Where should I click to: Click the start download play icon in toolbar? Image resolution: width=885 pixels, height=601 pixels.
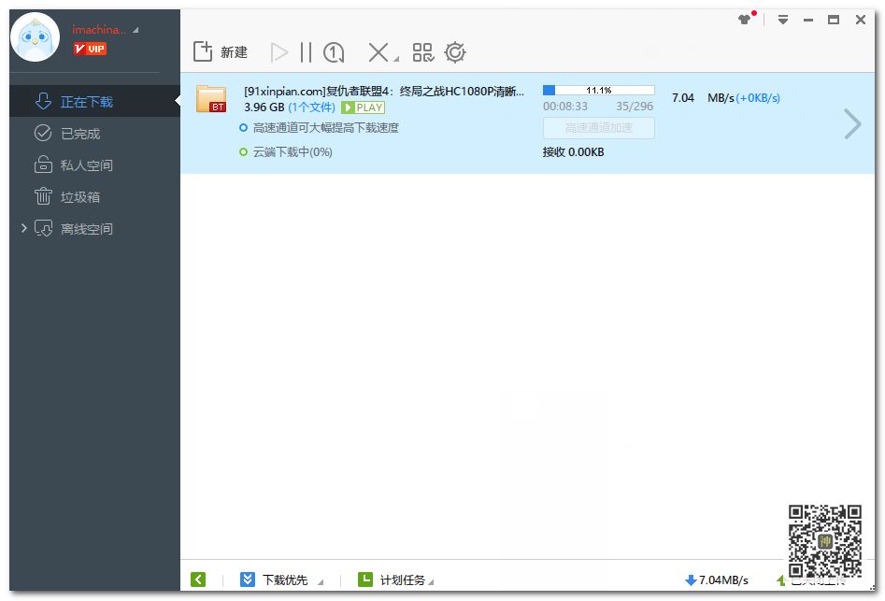(x=278, y=52)
